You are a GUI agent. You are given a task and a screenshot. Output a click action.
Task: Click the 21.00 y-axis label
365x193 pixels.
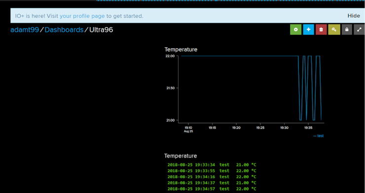(x=170, y=120)
